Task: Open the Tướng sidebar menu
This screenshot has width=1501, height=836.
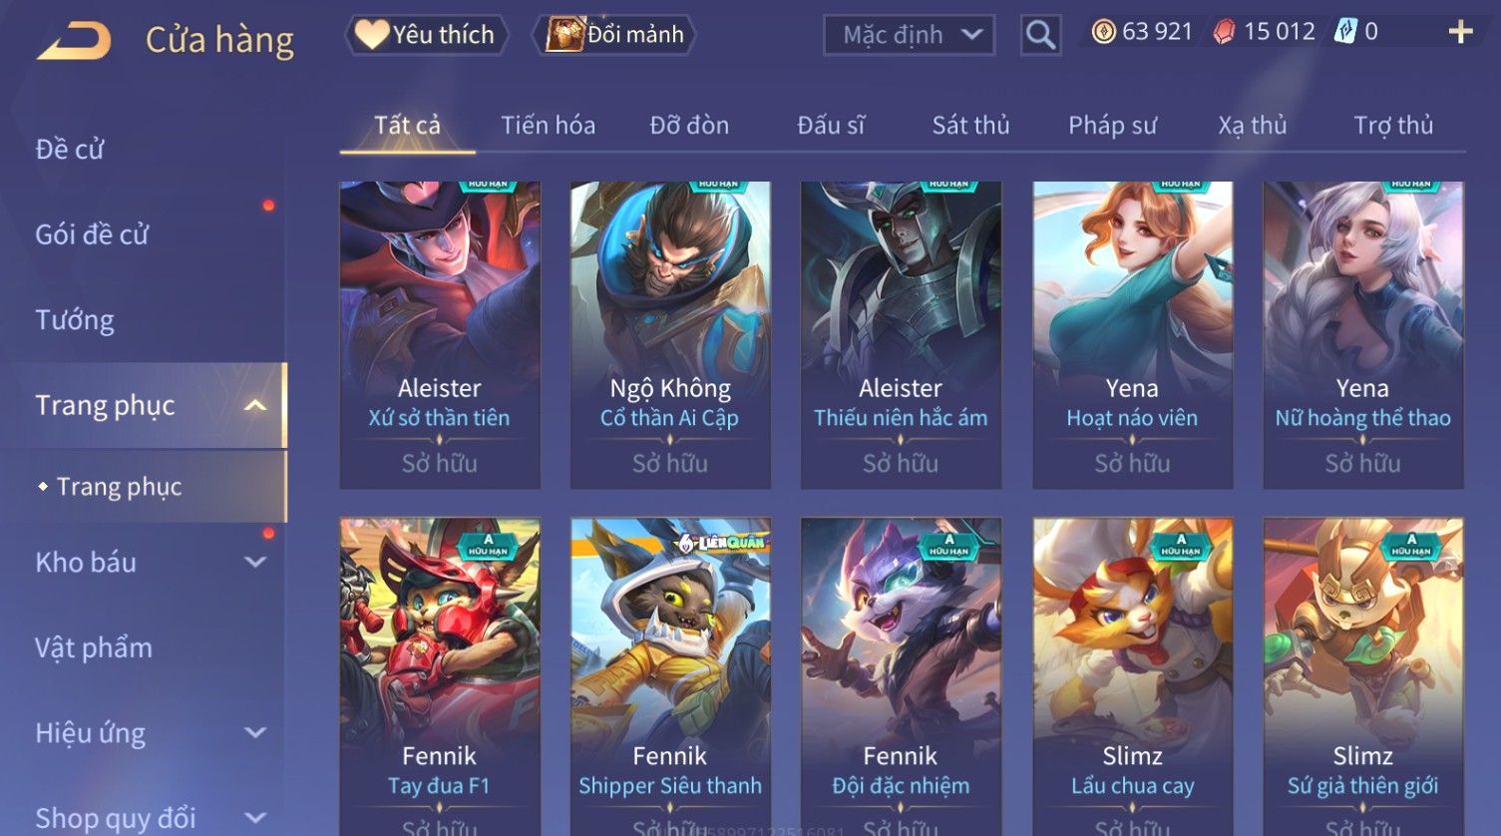Action: [x=75, y=319]
